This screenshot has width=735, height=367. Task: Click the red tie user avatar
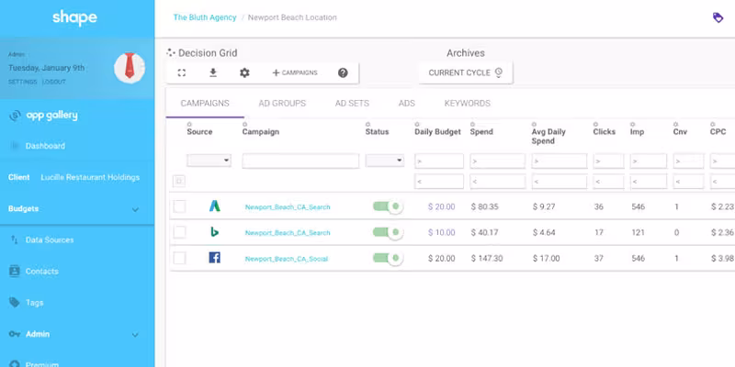coord(130,68)
